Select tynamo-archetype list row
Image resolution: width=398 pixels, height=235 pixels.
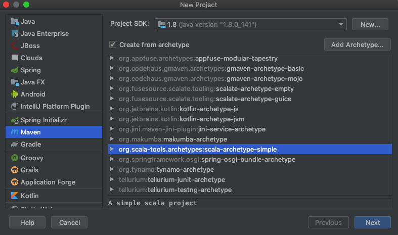pos(250,169)
